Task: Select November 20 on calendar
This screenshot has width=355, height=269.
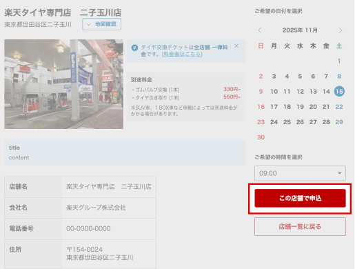Action: (313, 107)
